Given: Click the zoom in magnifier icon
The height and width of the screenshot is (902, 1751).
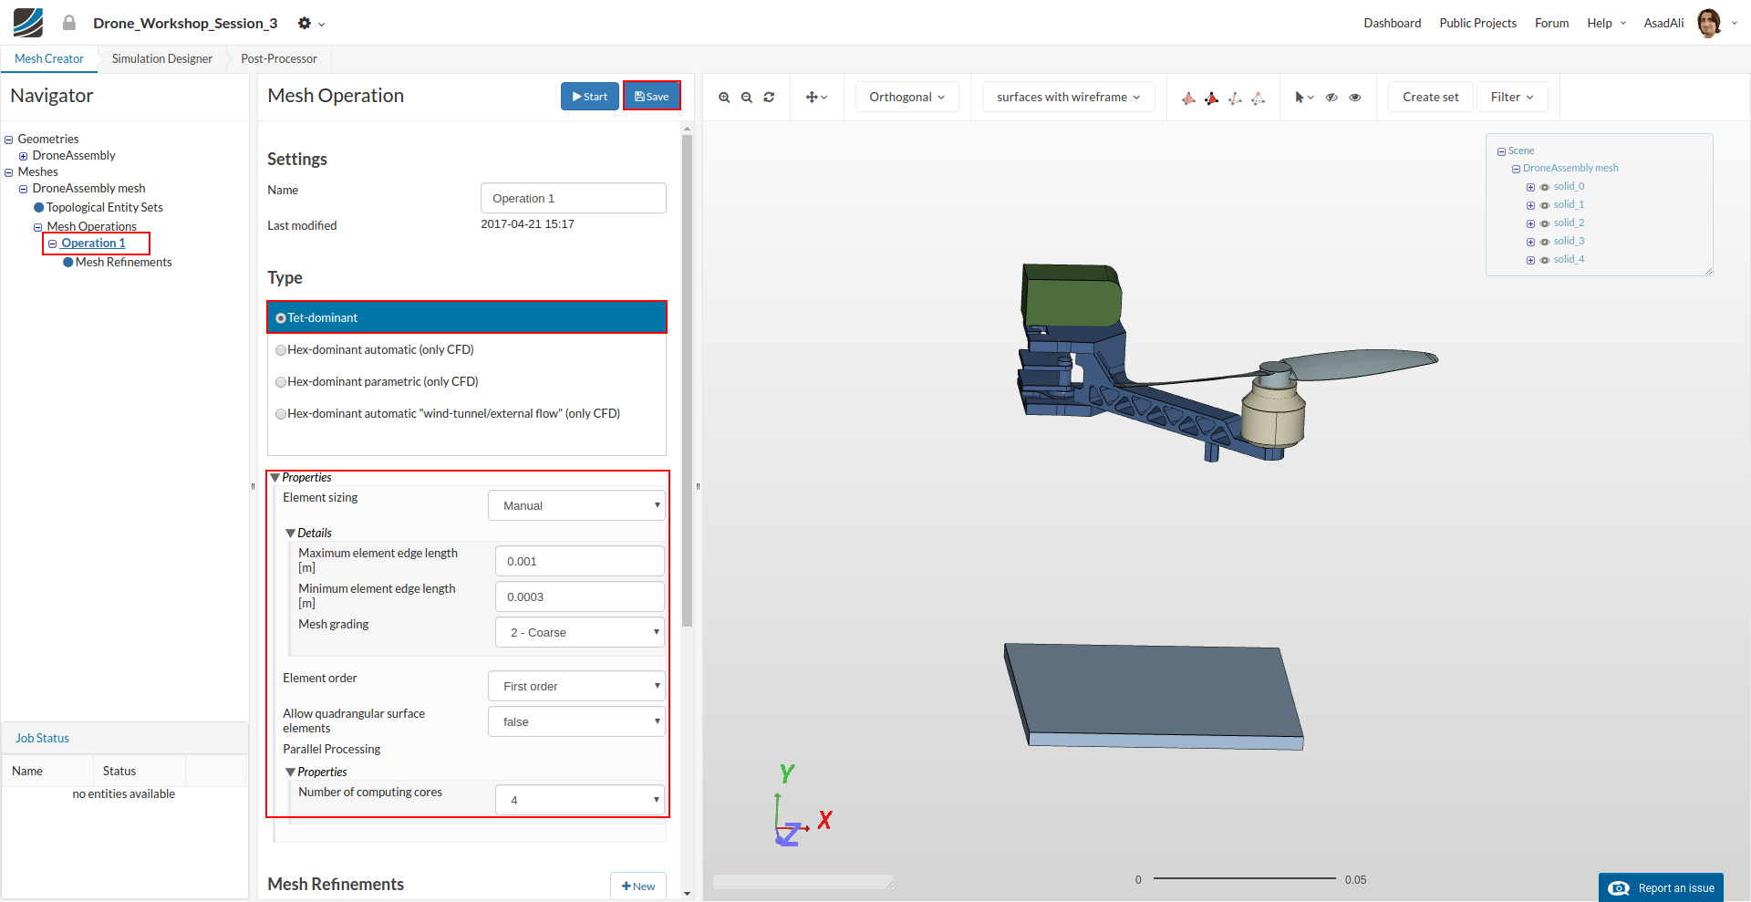Looking at the screenshot, I should [x=724, y=98].
